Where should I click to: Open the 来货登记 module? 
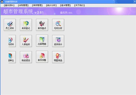[26, 25]
